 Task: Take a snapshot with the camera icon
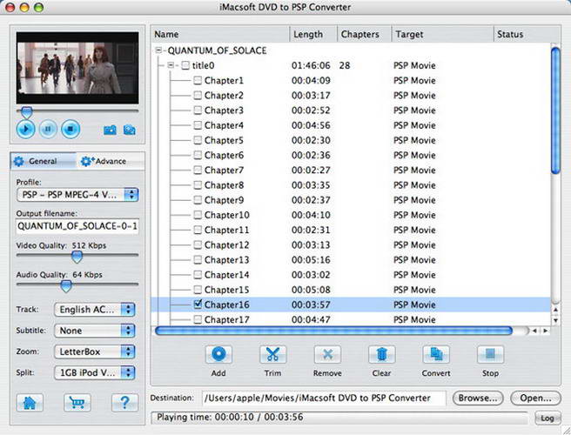click(110, 130)
